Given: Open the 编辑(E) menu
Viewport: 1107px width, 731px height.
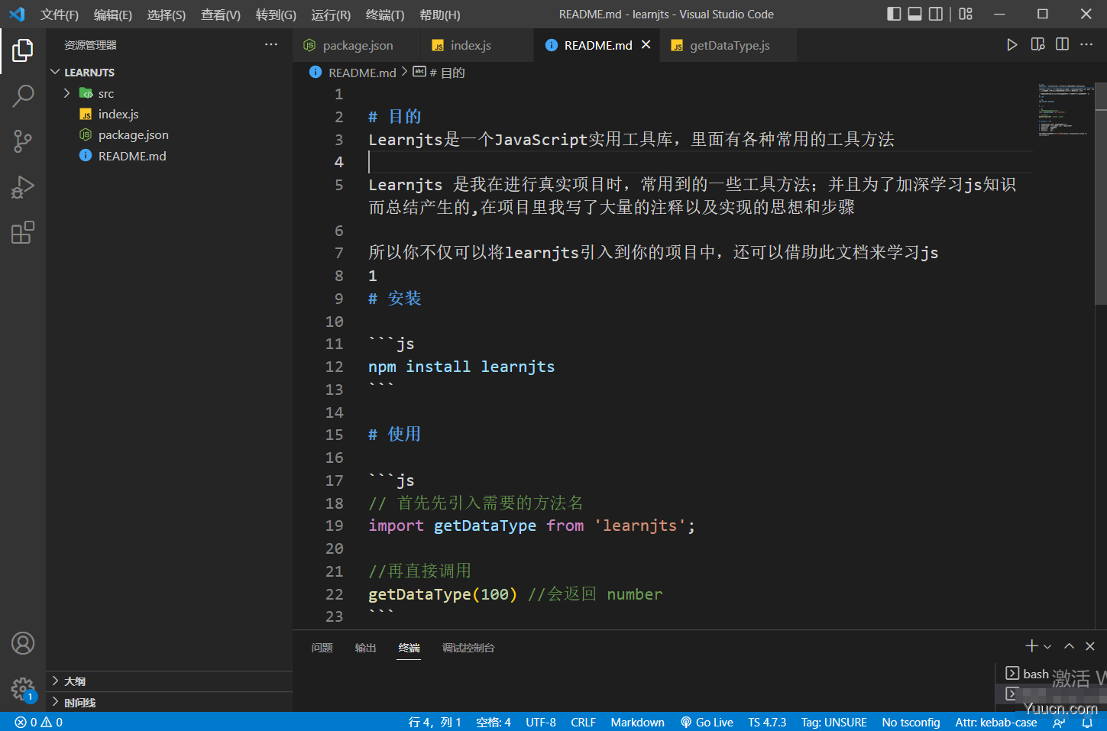Looking at the screenshot, I should [112, 15].
